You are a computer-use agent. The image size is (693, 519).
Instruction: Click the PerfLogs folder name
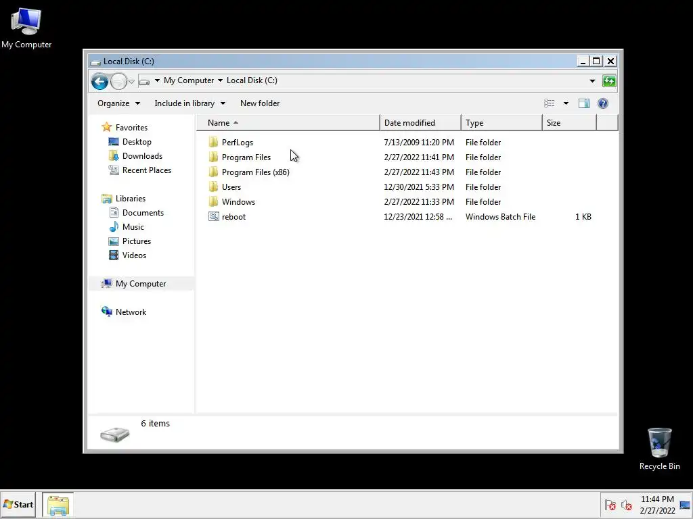(x=238, y=143)
